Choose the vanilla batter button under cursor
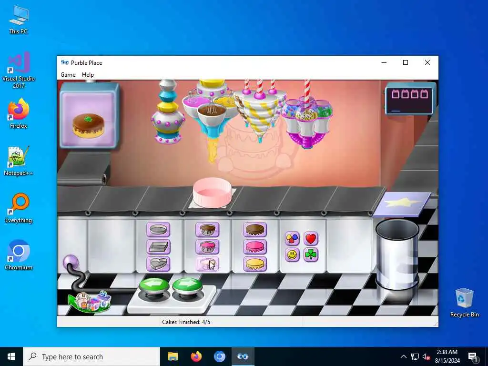The width and height of the screenshot is (488, 366). (x=207, y=264)
